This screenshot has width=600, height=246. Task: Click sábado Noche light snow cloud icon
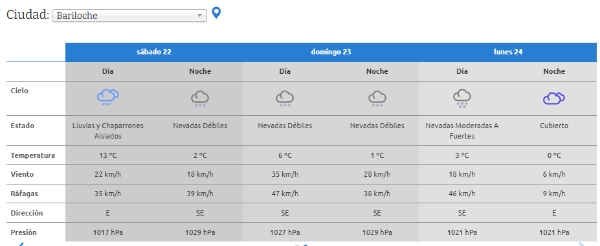[x=200, y=98]
